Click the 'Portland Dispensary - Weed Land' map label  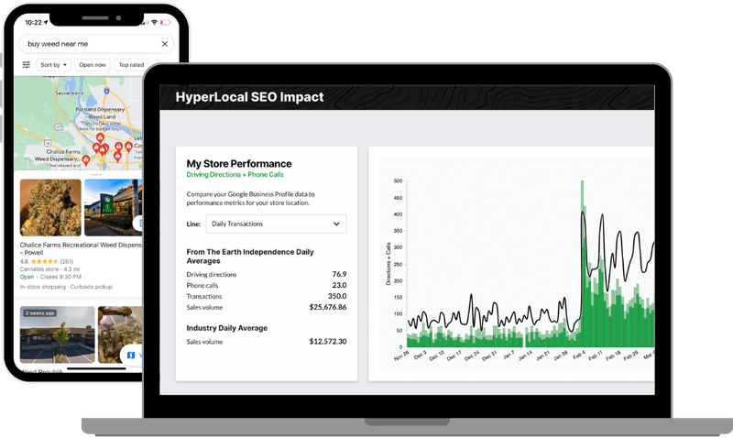pyautogui.click(x=101, y=113)
